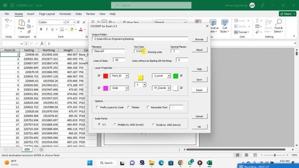Screen dimensions: 299x168
Task: Enable Prefix Layers by Code option
Action: 98,107
